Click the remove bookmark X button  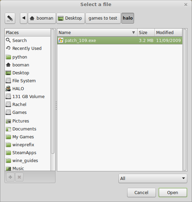coord(19,177)
